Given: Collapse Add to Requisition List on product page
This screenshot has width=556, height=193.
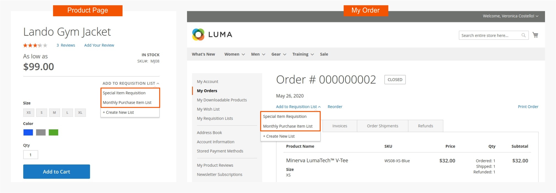Looking at the screenshot, I should (x=131, y=83).
